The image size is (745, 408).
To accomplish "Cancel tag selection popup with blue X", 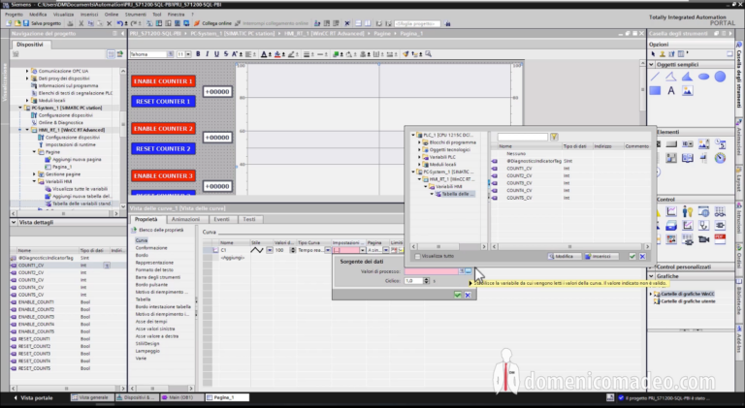I will coord(642,256).
